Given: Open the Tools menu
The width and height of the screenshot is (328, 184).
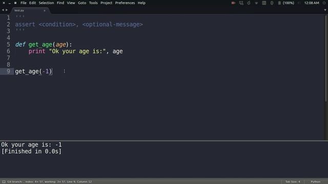Looking at the screenshot, I should (93, 3).
